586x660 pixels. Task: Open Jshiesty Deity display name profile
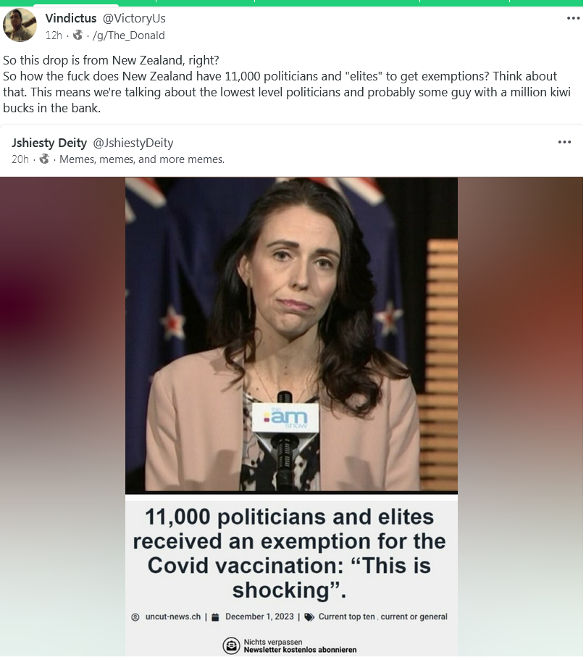click(x=49, y=143)
